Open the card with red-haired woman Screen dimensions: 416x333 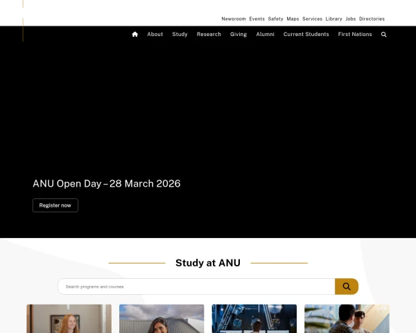(x=69, y=318)
